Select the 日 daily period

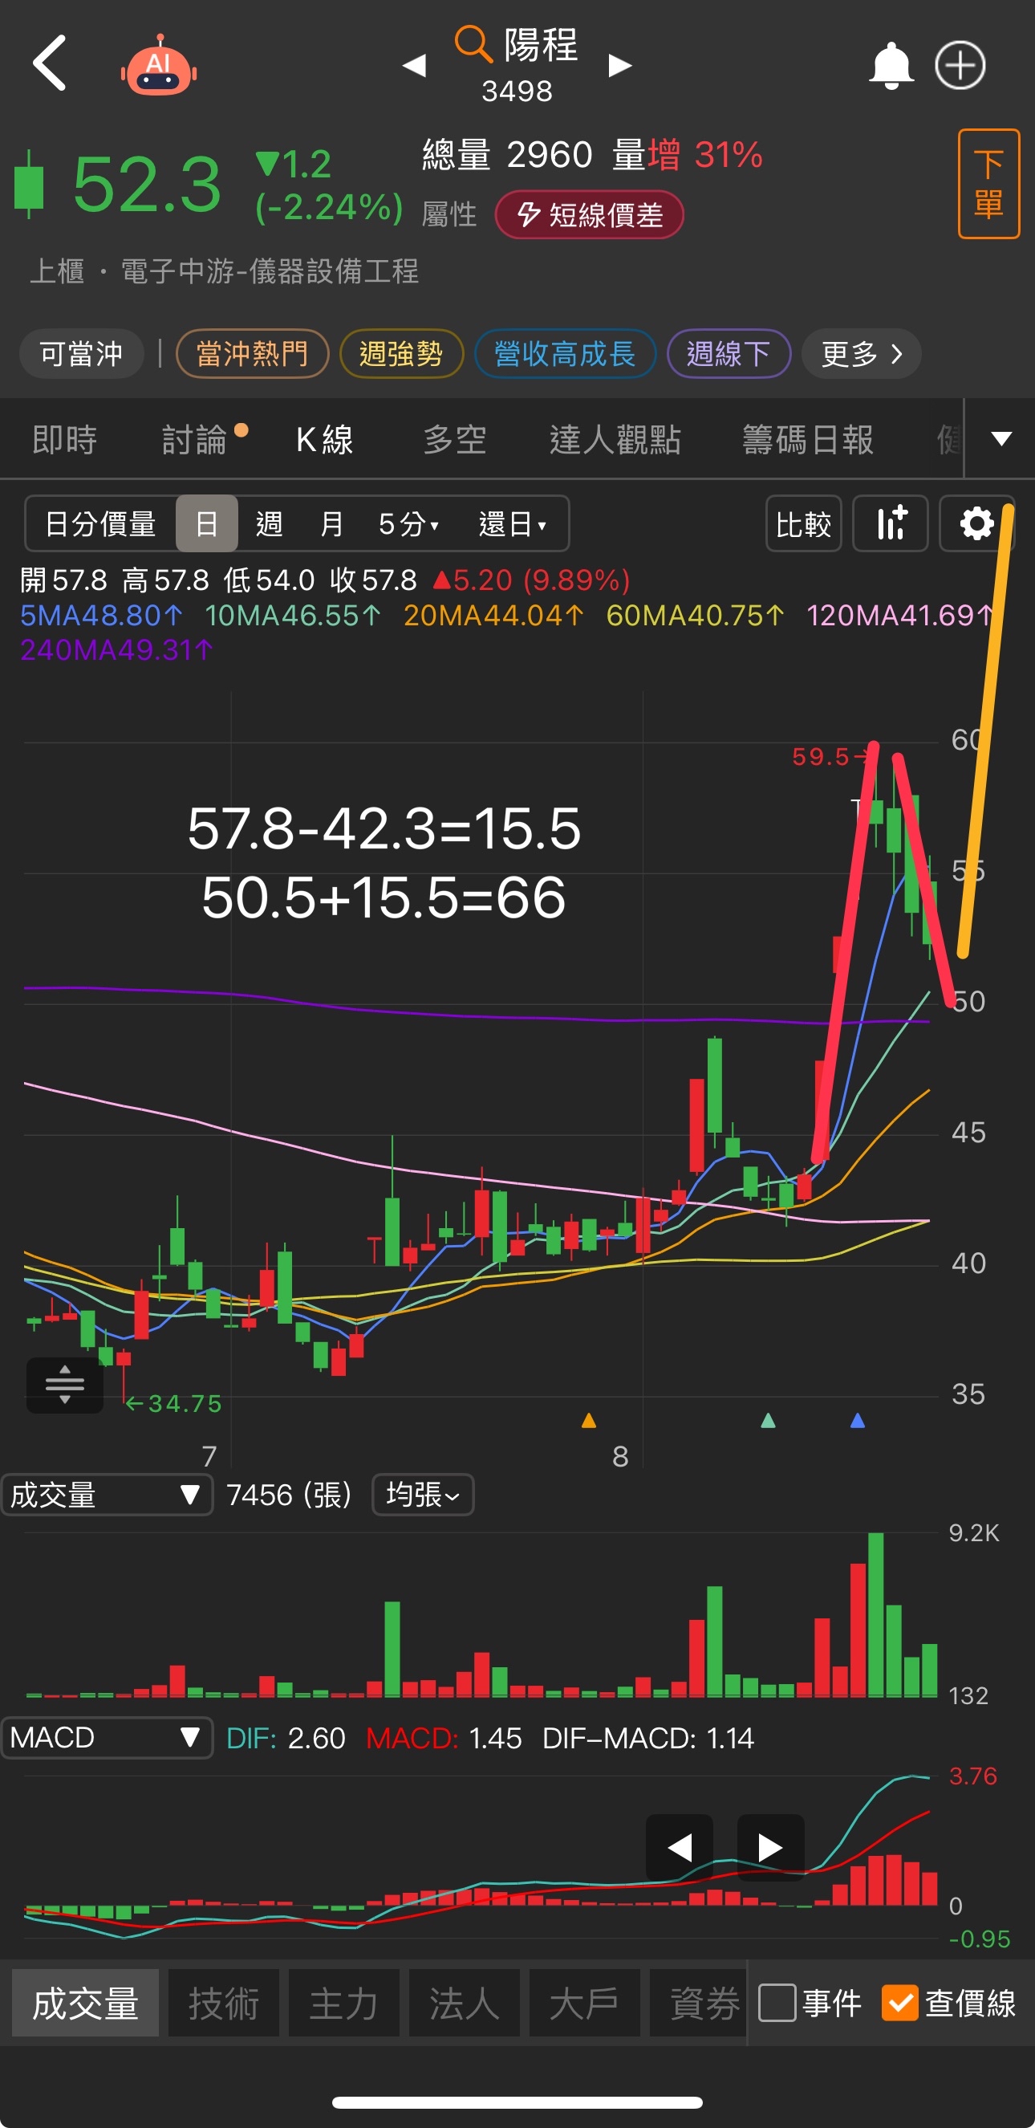click(x=206, y=523)
